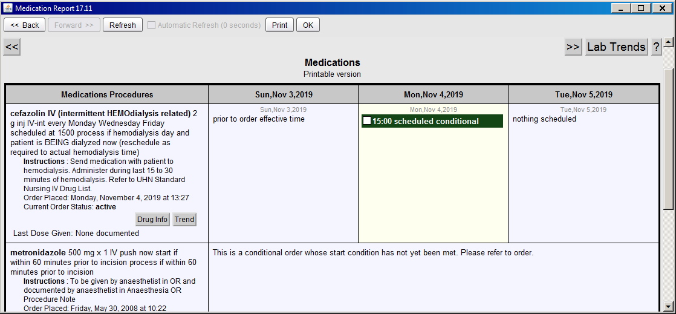676x314 pixels.
Task: Select the Sun,Nov 3,2019 column header
Action: tap(283, 94)
